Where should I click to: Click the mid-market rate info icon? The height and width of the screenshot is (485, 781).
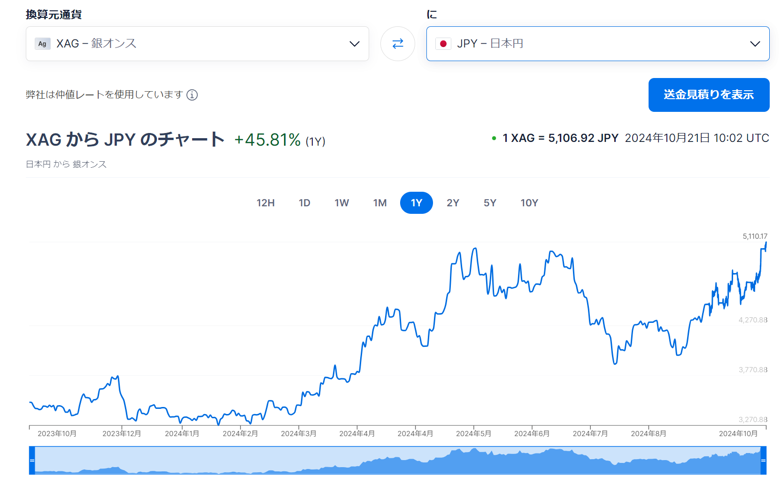192,95
